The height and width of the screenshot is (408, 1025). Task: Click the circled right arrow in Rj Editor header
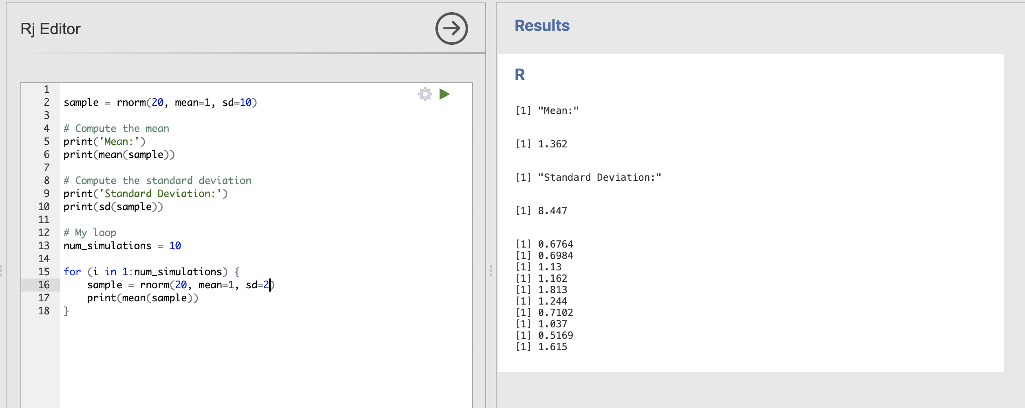[451, 29]
